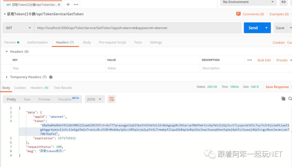
Task: Open Examples (0) dropdown
Action: 279,14
